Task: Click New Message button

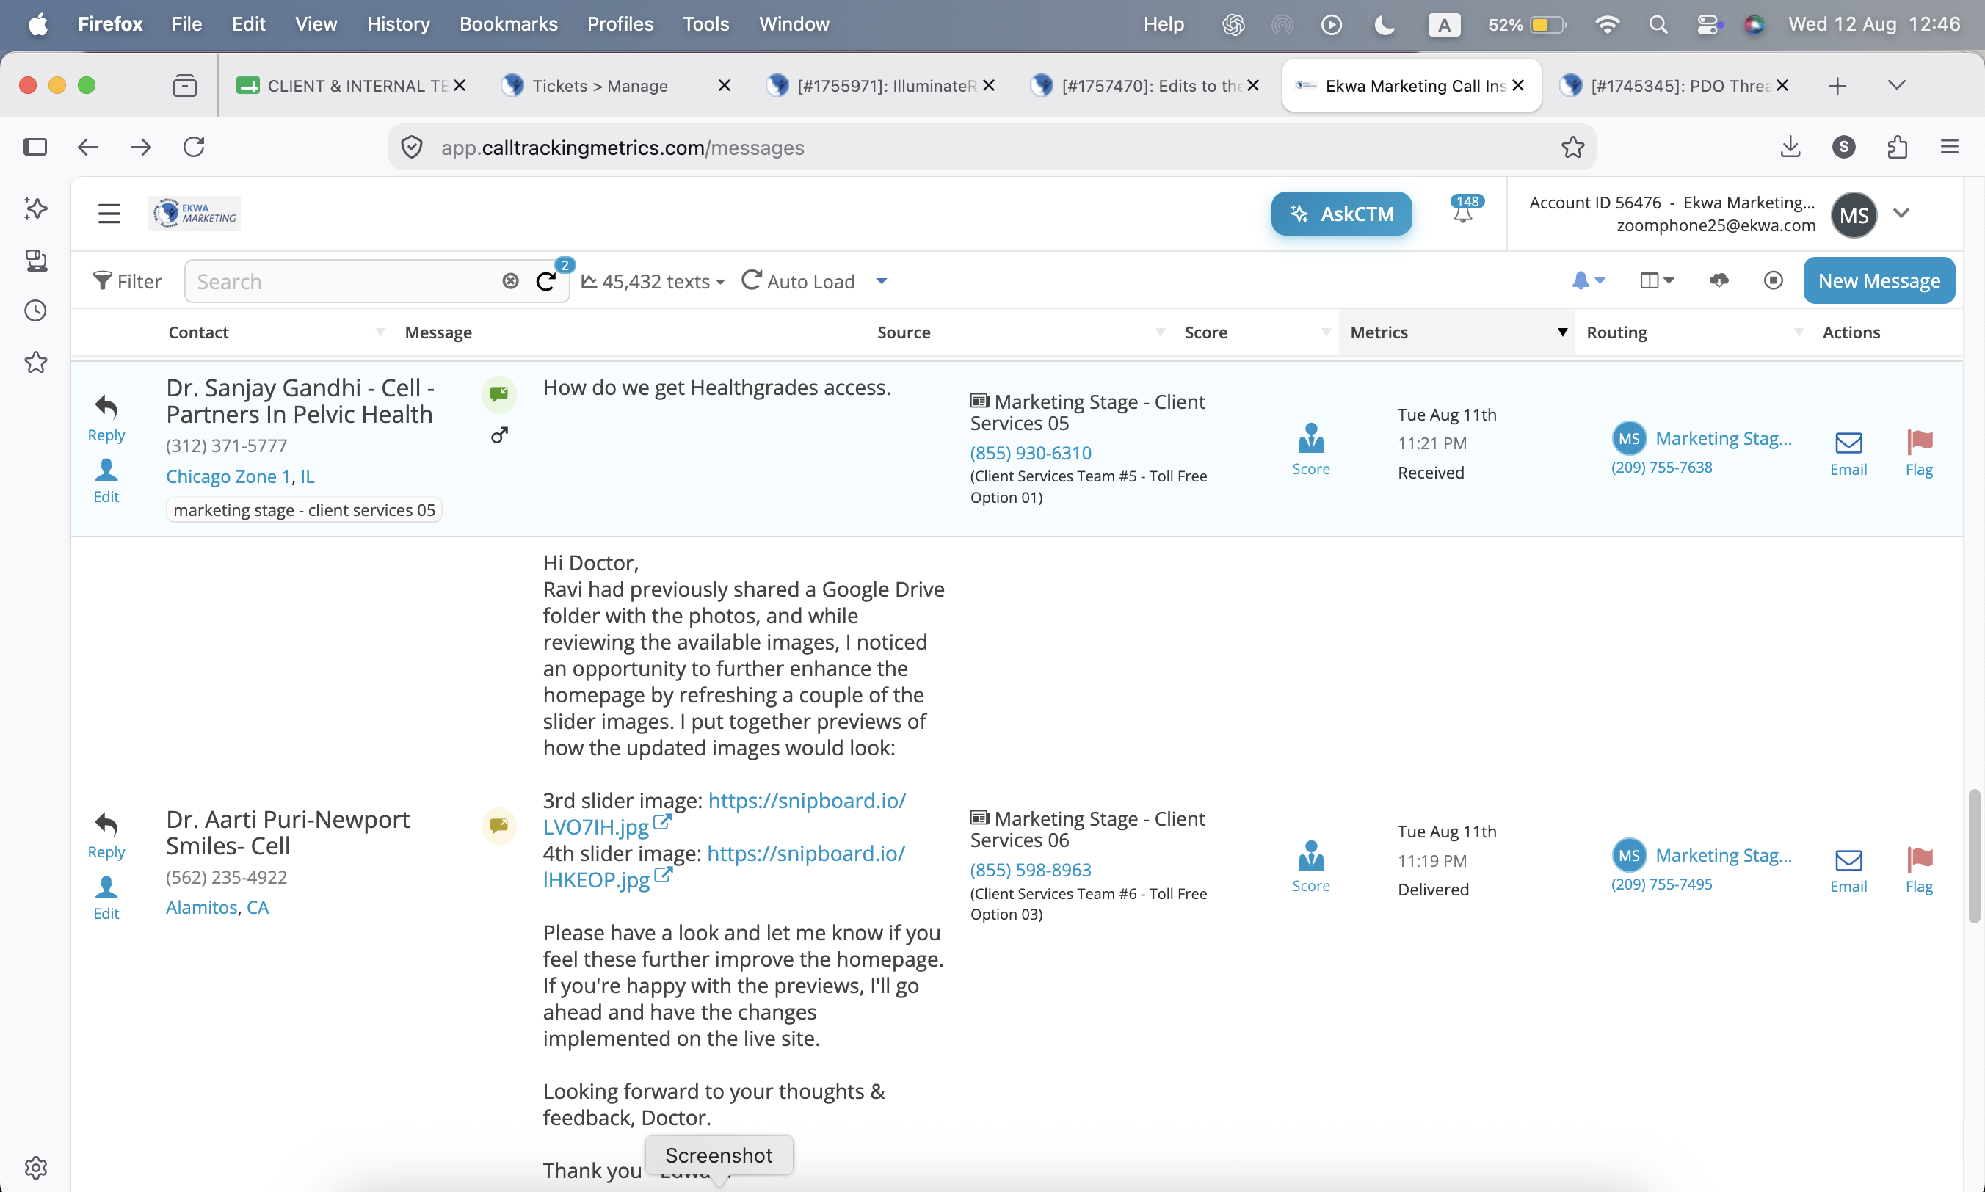Action: [x=1878, y=280]
